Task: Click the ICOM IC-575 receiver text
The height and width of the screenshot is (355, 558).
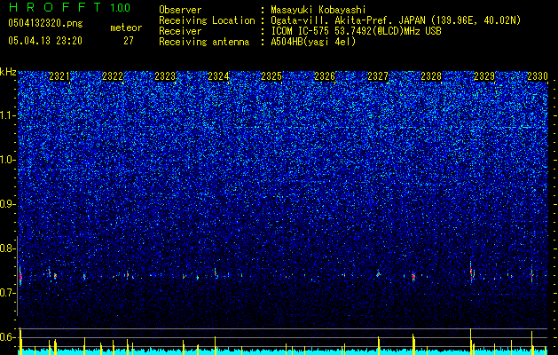Action: [356, 31]
